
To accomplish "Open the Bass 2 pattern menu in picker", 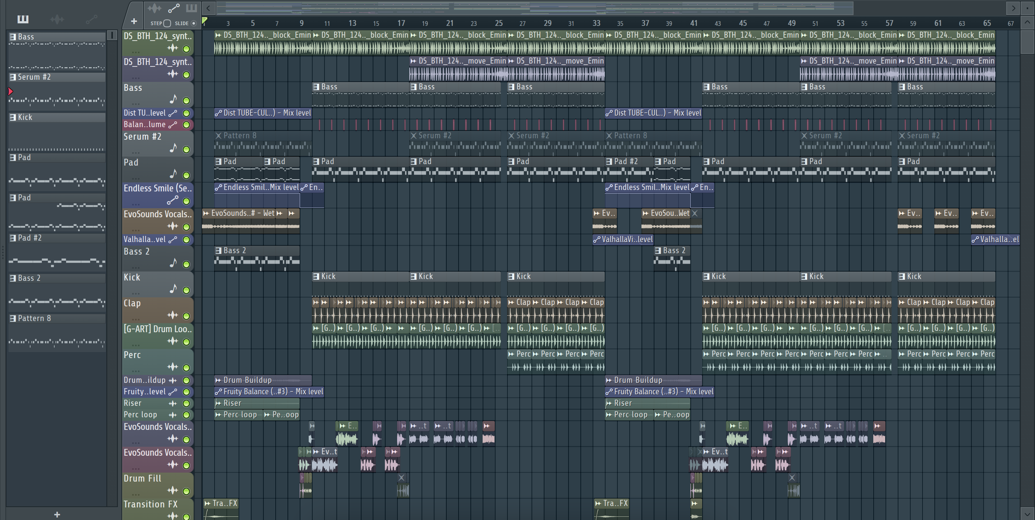I will [13, 278].
